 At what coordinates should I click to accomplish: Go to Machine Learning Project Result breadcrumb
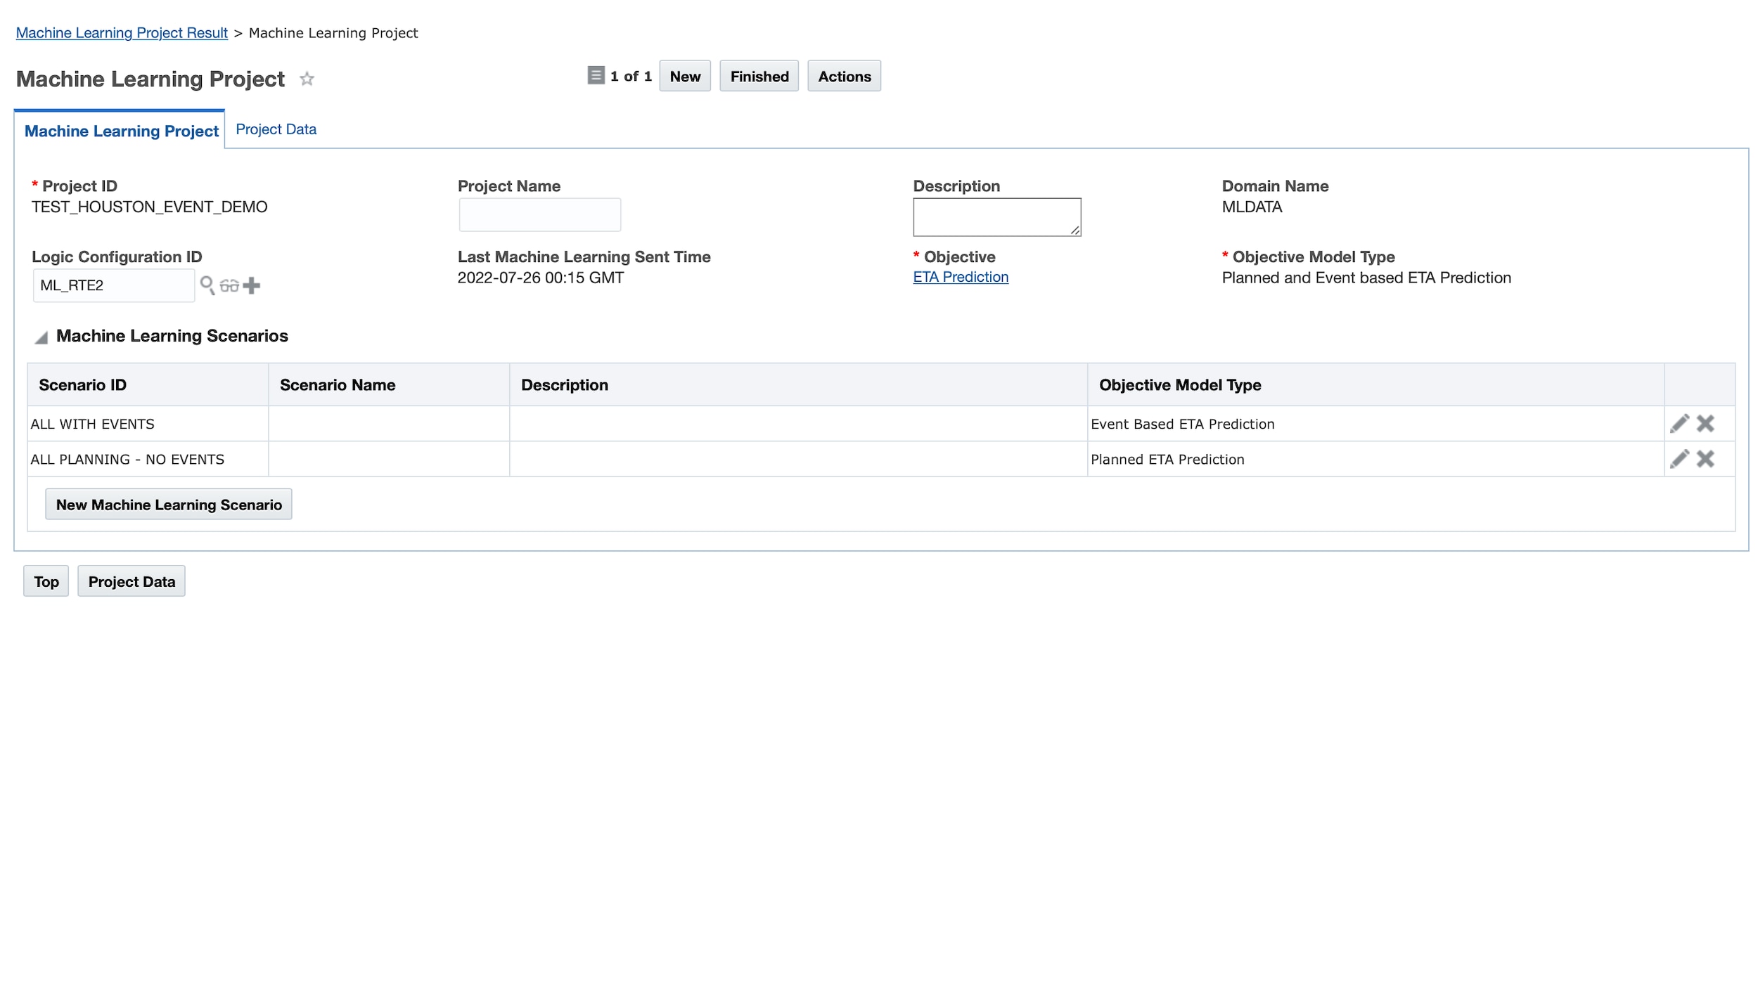click(x=122, y=33)
